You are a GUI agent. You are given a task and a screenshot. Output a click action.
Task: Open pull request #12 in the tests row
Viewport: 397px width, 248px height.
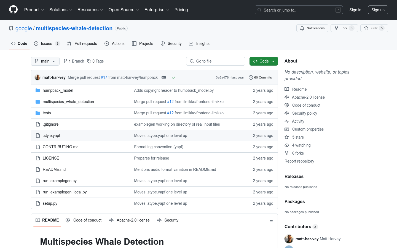pos(170,113)
